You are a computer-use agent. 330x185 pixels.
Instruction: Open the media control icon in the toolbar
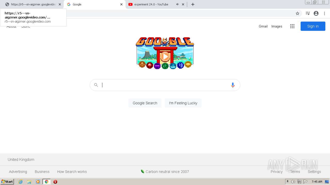308,13
